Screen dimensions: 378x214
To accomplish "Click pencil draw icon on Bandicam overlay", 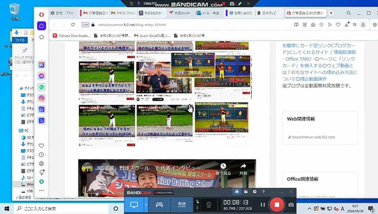I will (x=240, y=4).
